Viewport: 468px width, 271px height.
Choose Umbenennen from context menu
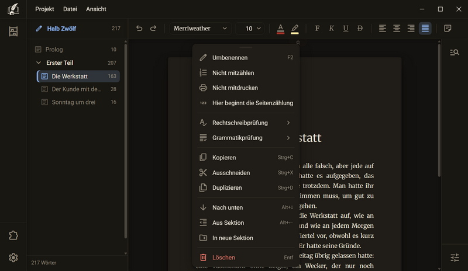click(x=246, y=58)
